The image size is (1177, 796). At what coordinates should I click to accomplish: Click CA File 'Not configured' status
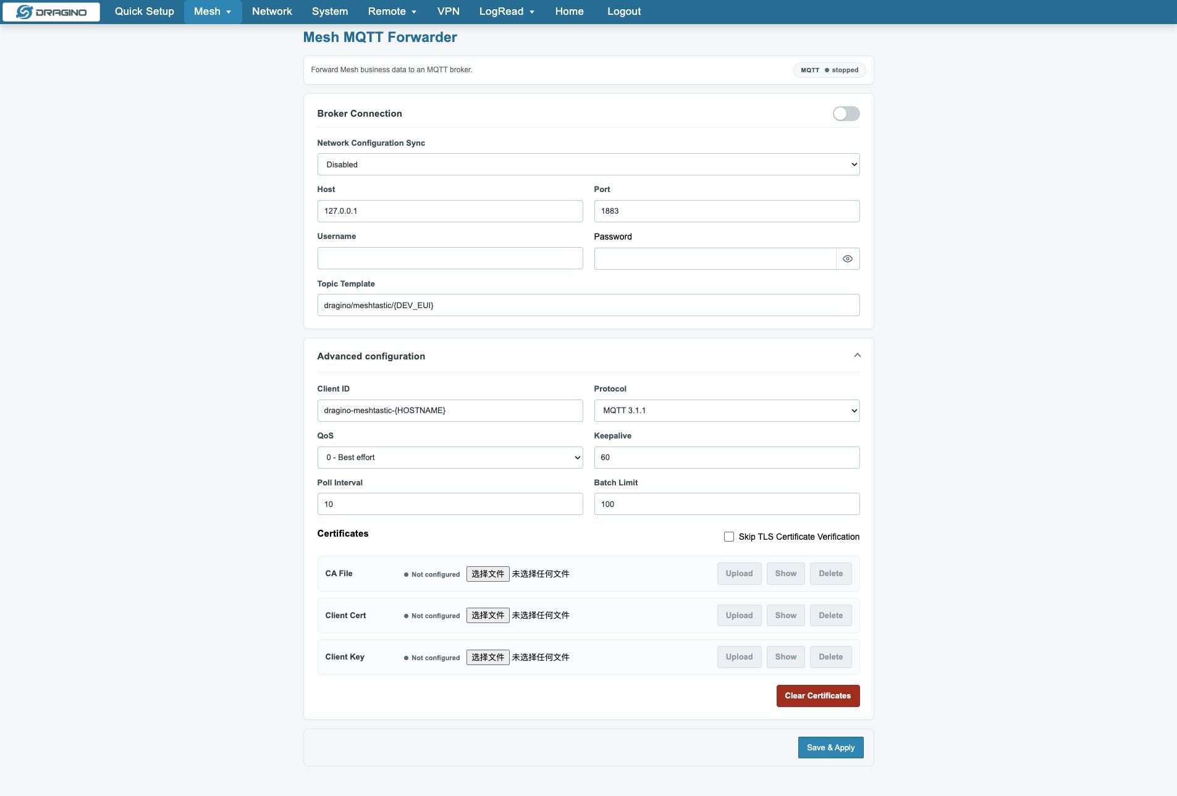click(432, 574)
